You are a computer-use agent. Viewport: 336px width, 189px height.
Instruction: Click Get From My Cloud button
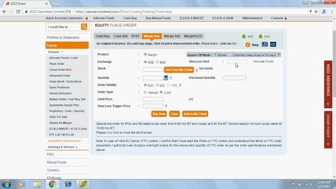[x=179, y=70]
